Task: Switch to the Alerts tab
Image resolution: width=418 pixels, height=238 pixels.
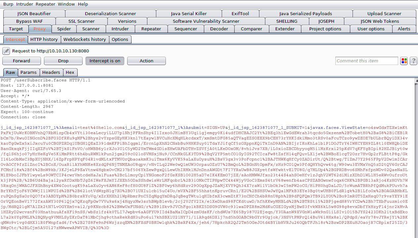Action: point(404,29)
